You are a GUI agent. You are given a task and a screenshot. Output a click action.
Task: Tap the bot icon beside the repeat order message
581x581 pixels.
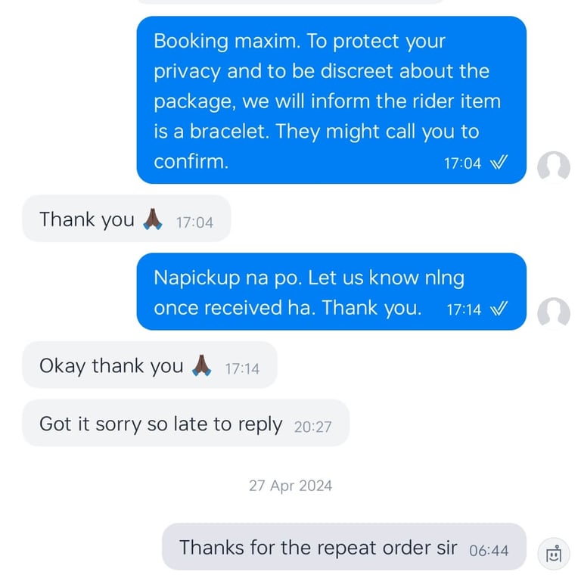tap(554, 554)
